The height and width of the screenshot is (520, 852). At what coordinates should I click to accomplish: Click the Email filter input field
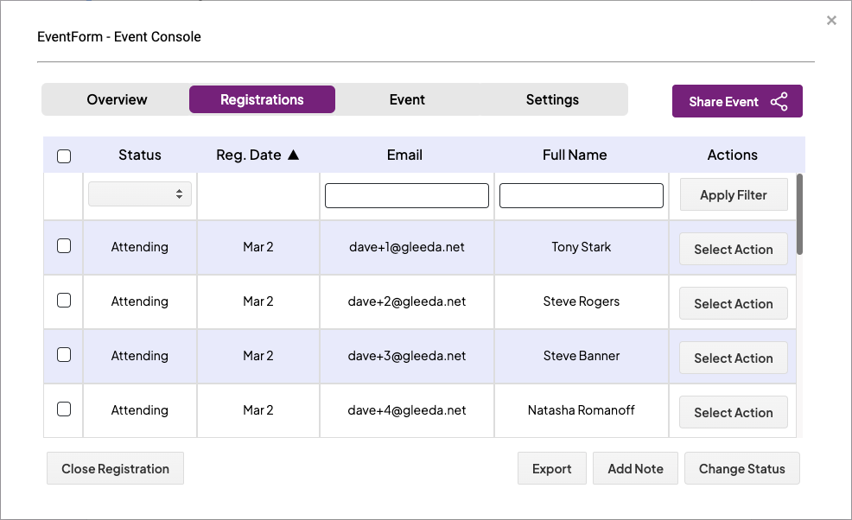point(407,195)
